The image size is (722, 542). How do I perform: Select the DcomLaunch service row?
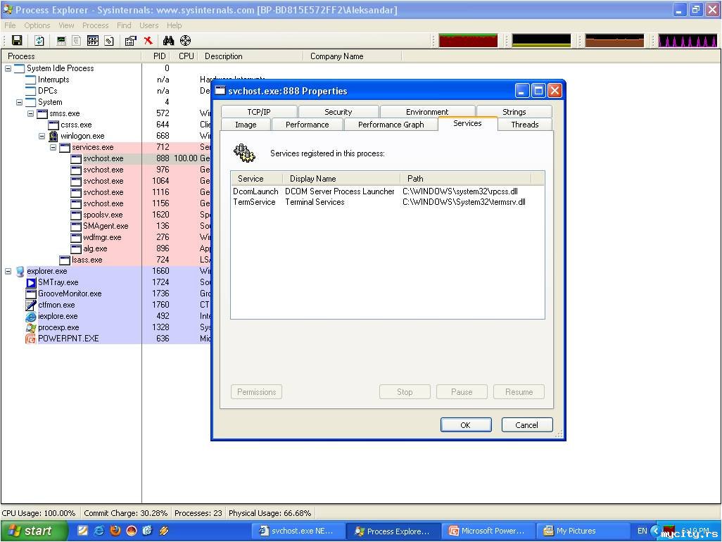tap(387, 191)
